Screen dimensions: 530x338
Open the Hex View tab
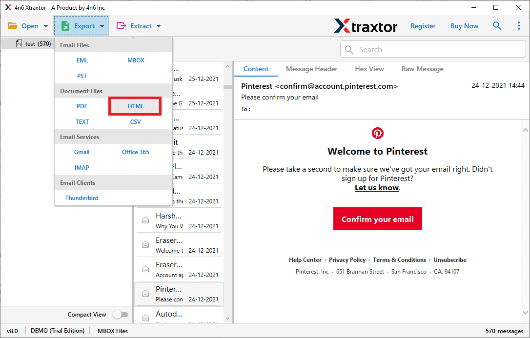(x=369, y=69)
